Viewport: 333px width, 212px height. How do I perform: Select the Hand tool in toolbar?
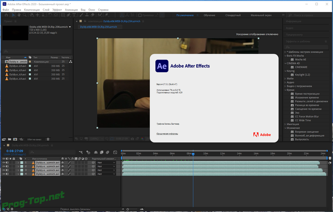(19, 15)
